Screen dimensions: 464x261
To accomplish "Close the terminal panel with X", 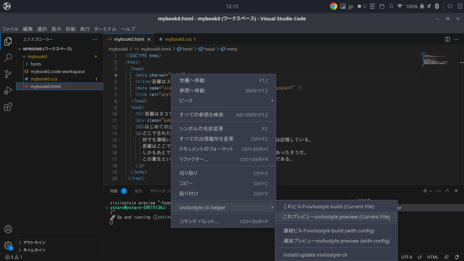I will pos(456,191).
